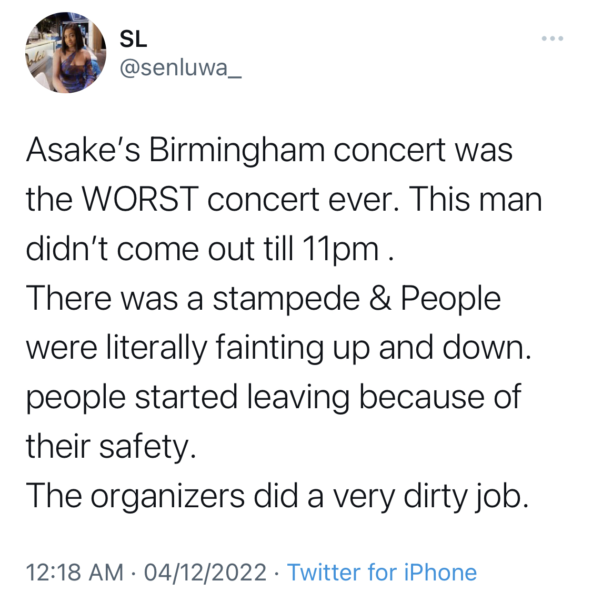
Task: Click the 04/12/2022 date
Action: coord(205,572)
